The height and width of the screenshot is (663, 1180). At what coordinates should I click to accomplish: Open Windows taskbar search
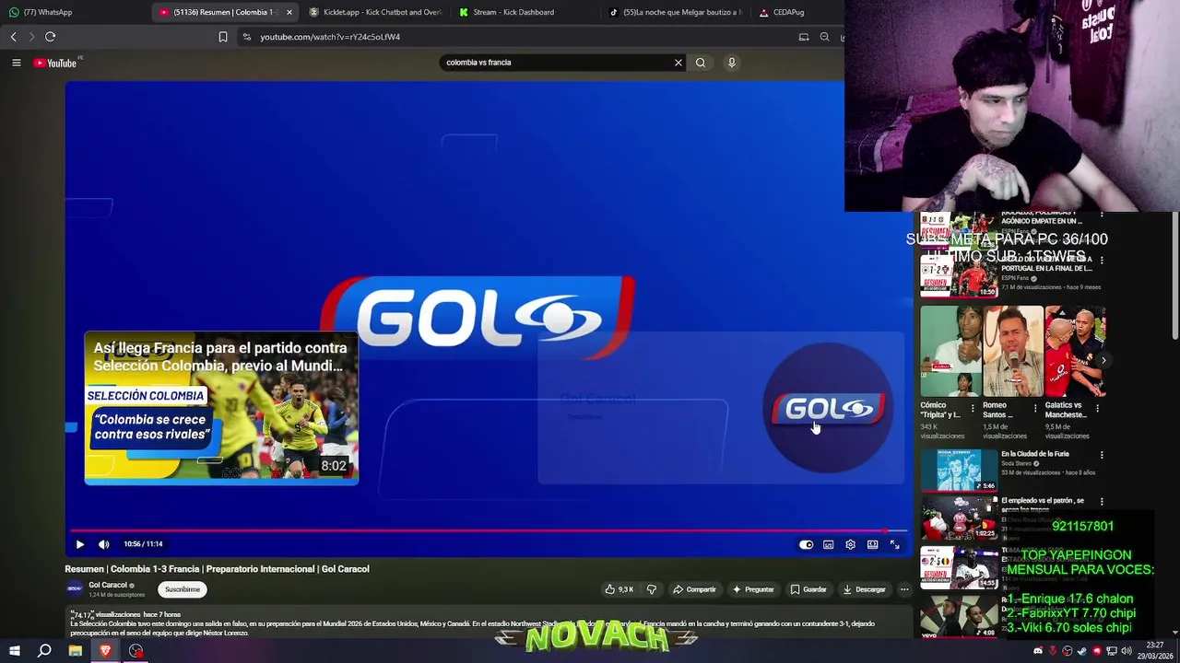44,651
